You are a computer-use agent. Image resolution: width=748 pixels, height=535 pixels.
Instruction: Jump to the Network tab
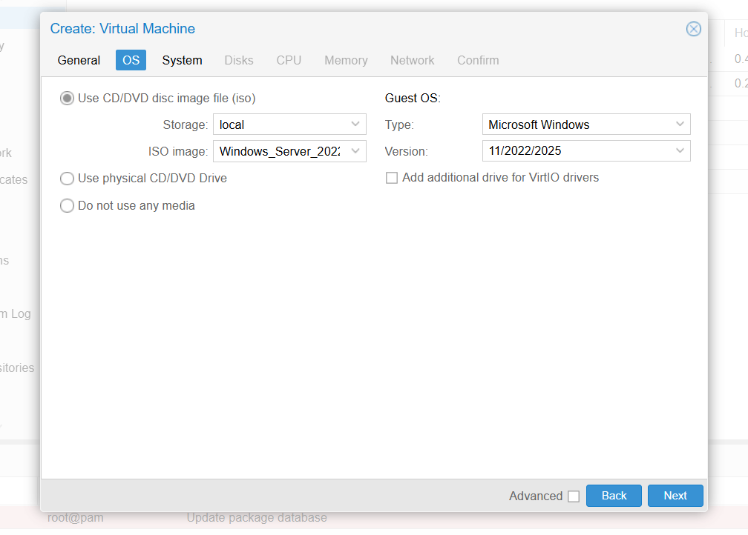(413, 60)
